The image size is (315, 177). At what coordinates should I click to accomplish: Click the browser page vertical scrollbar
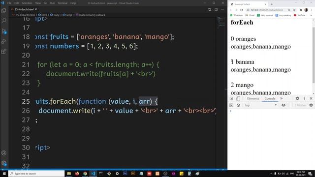[x=314, y=55]
